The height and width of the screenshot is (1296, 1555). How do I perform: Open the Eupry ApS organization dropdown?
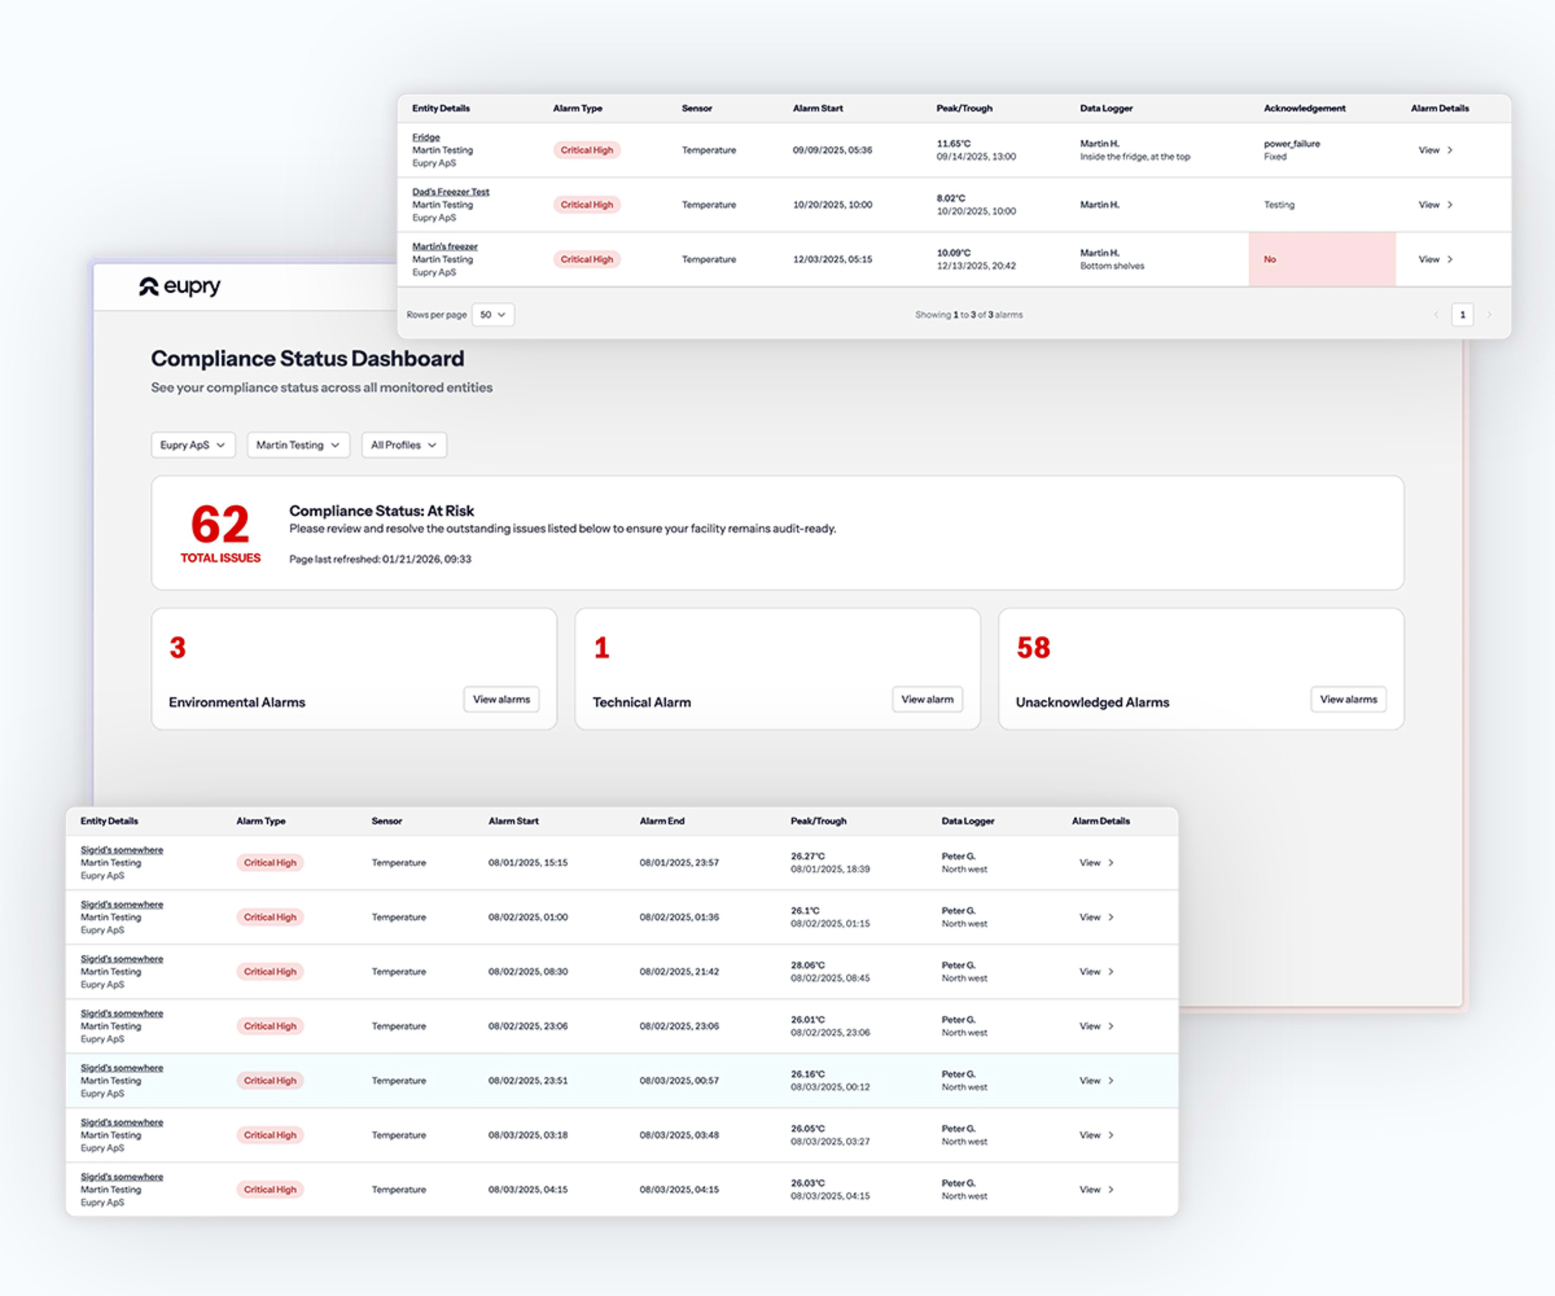192,445
